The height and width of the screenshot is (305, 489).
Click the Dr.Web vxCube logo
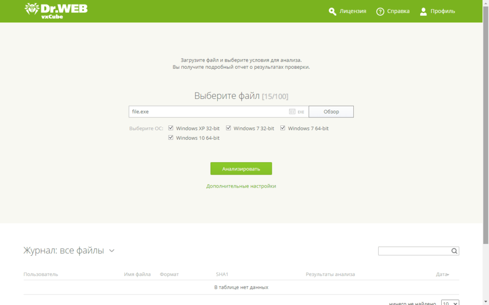click(55, 11)
